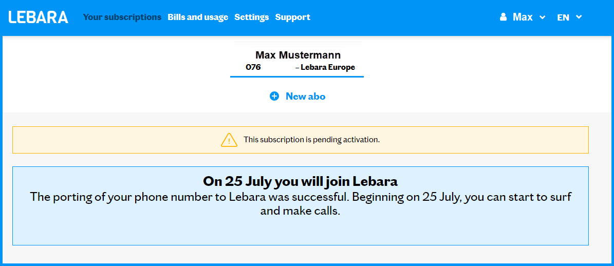This screenshot has width=614, height=266.
Task: Click the pending activation message text
Action: coord(311,140)
